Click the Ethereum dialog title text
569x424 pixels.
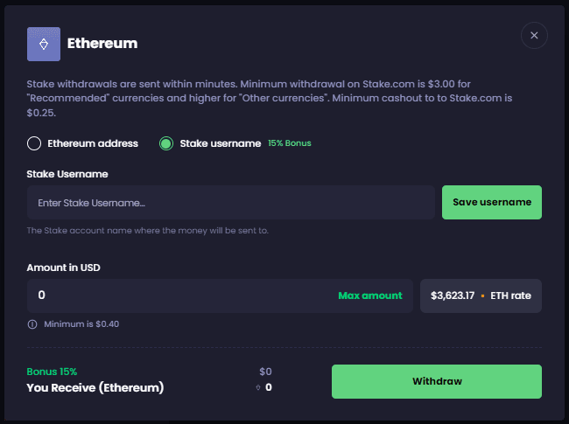coord(102,43)
